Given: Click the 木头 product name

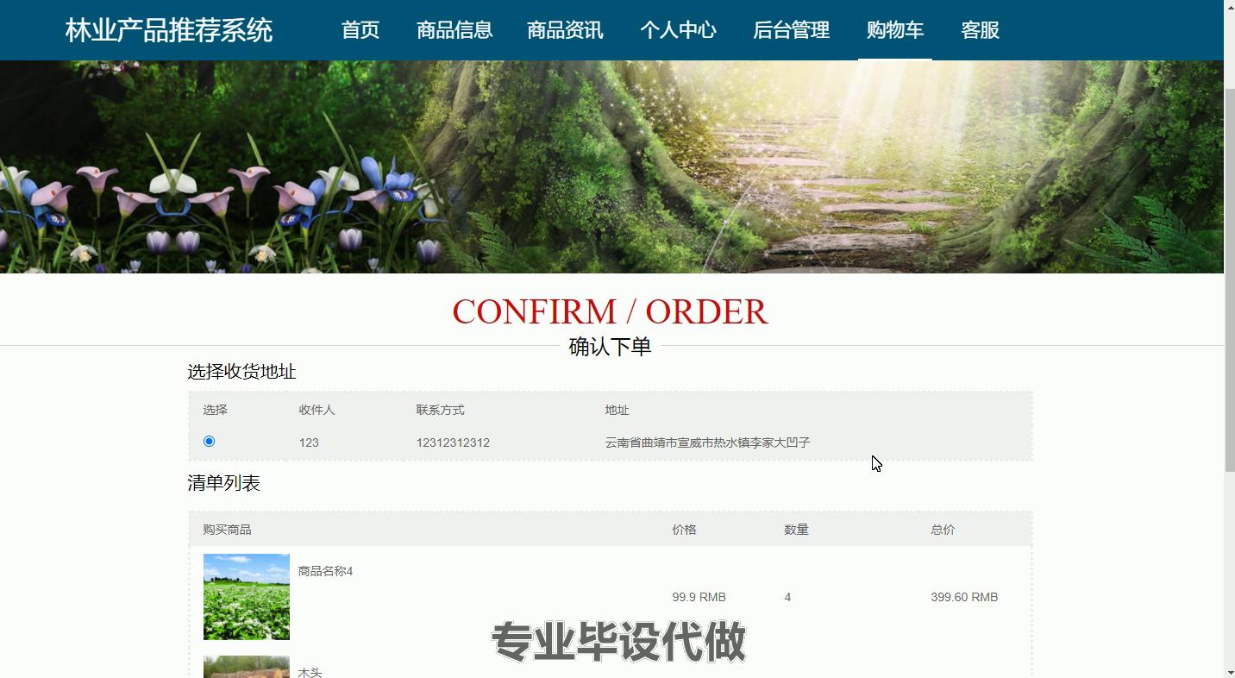Looking at the screenshot, I should coord(310,672).
